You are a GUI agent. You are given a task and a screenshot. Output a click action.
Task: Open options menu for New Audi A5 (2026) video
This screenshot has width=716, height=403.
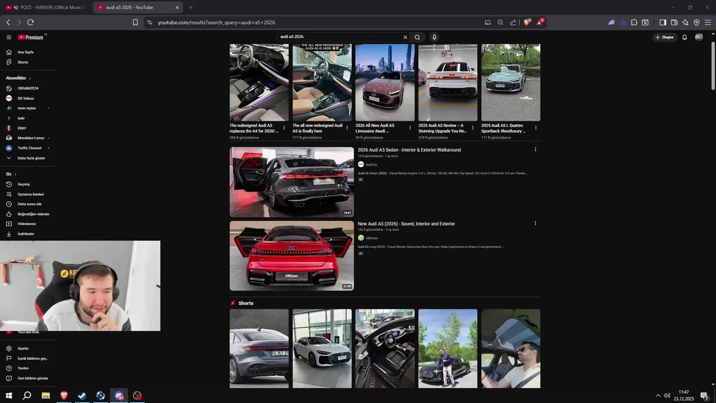(535, 223)
